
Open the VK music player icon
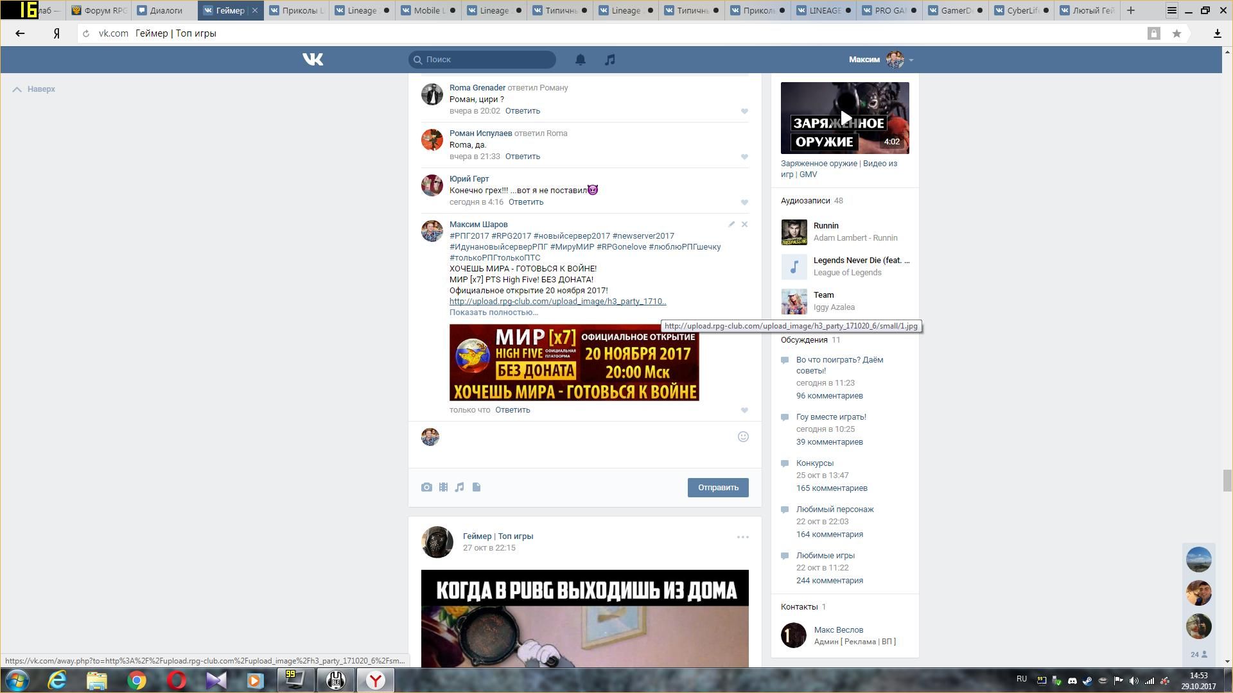pos(610,60)
